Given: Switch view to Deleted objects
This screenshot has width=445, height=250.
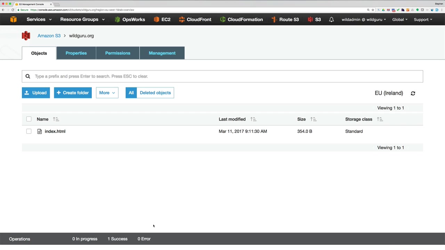Looking at the screenshot, I should coord(155,93).
